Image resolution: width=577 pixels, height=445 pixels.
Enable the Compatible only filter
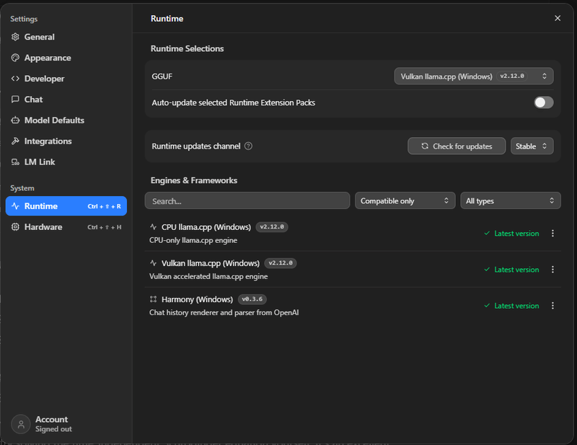(405, 201)
